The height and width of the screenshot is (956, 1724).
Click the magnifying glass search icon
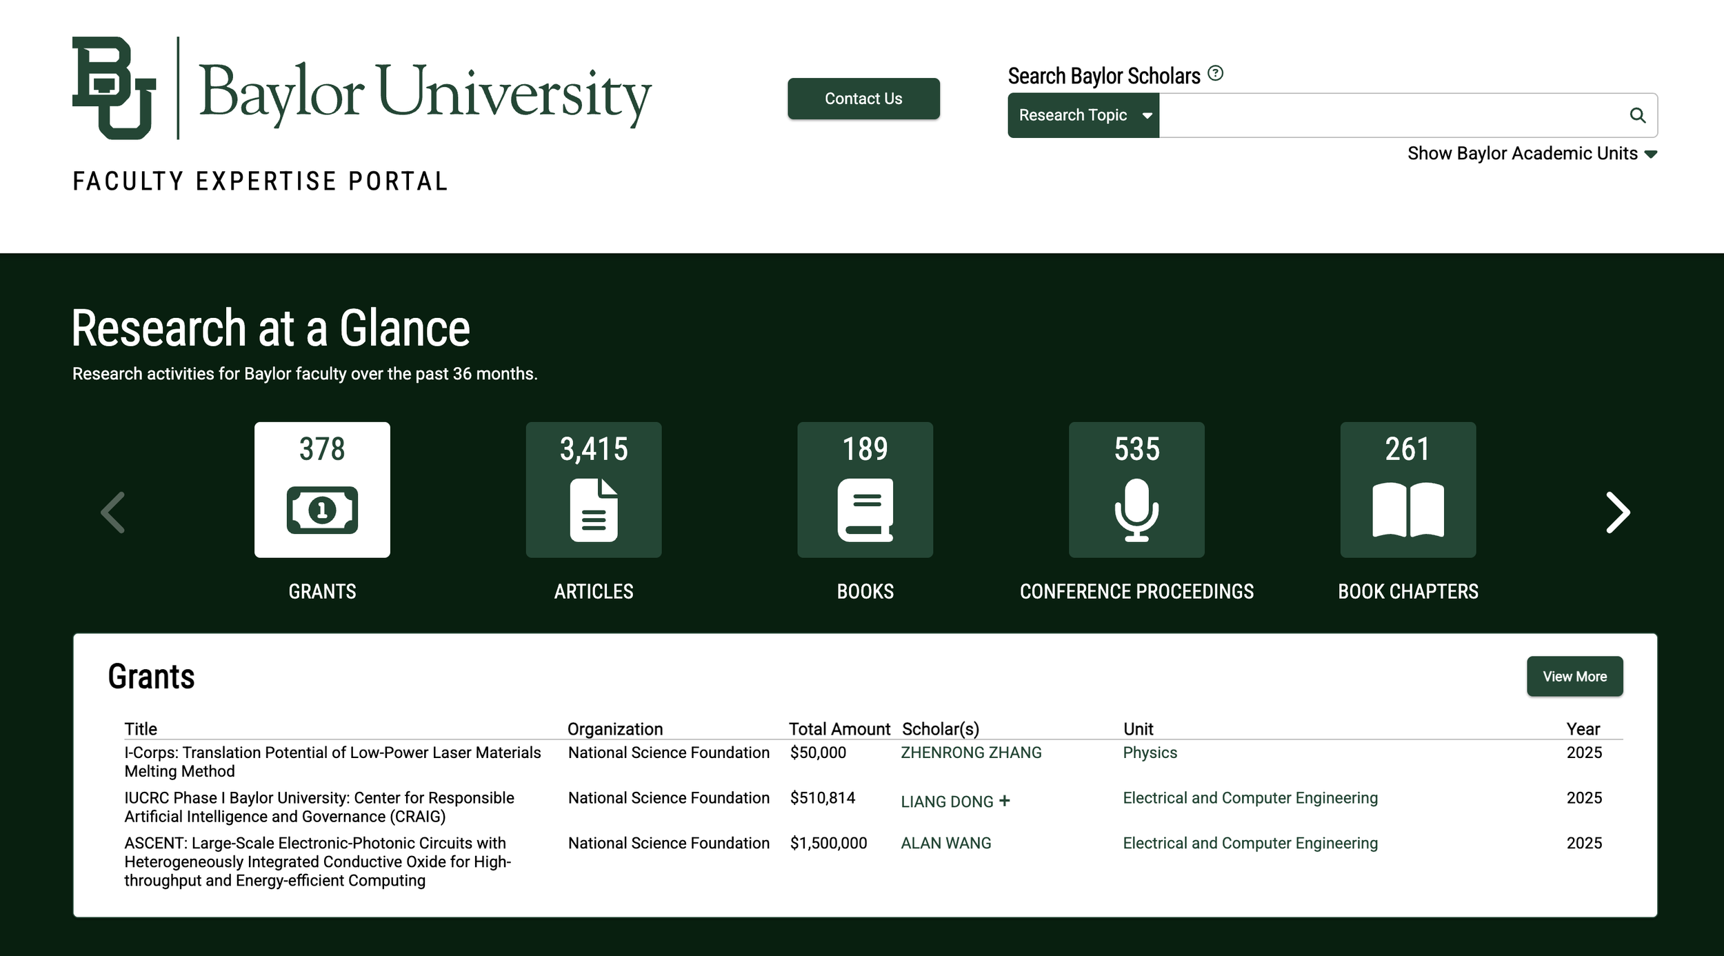coord(1637,115)
